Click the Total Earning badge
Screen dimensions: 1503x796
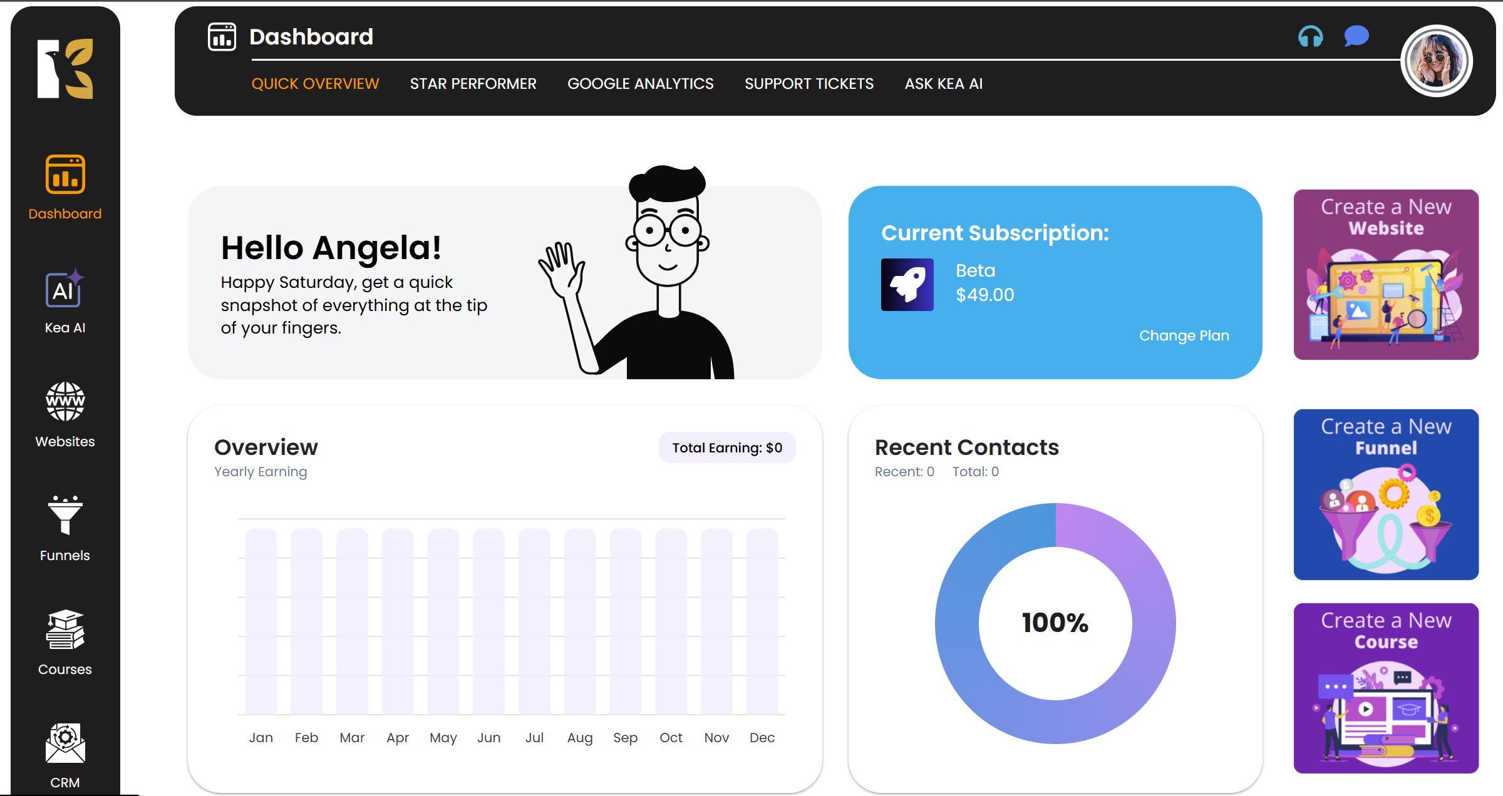tap(726, 448)
